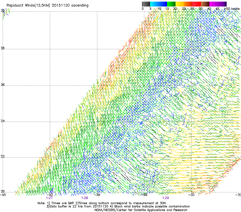Click the '5' label under the color bar

150,9
